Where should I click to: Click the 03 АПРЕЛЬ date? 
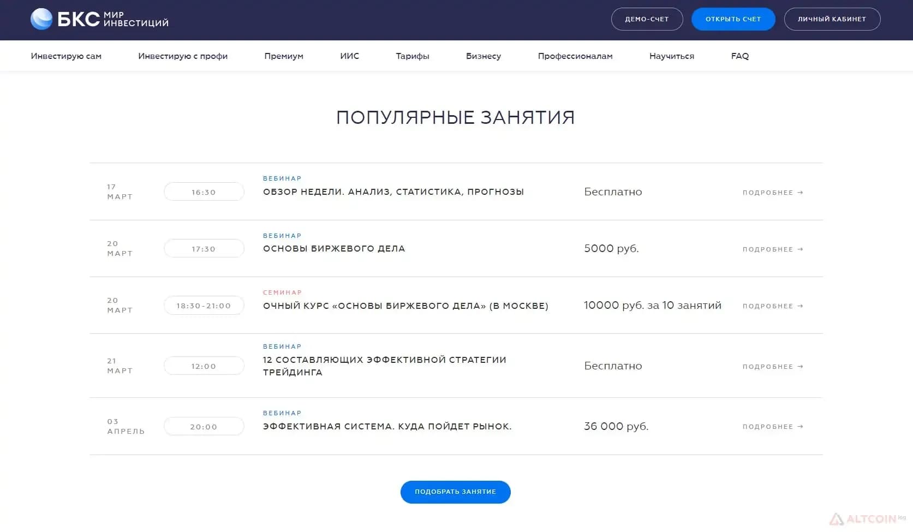click(126, 426)
